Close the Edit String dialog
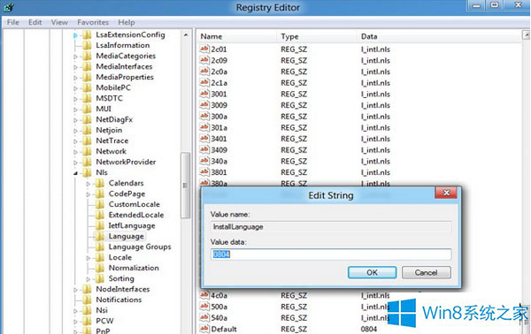 (x=446, y=193)
